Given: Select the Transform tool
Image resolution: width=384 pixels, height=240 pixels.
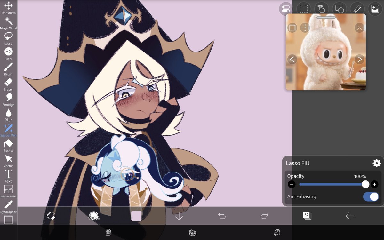Looking at the screenshot, I should click(x=8, y=8).
